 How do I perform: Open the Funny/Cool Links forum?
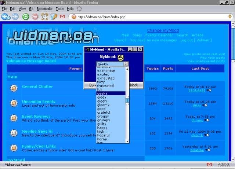[39, 146]
